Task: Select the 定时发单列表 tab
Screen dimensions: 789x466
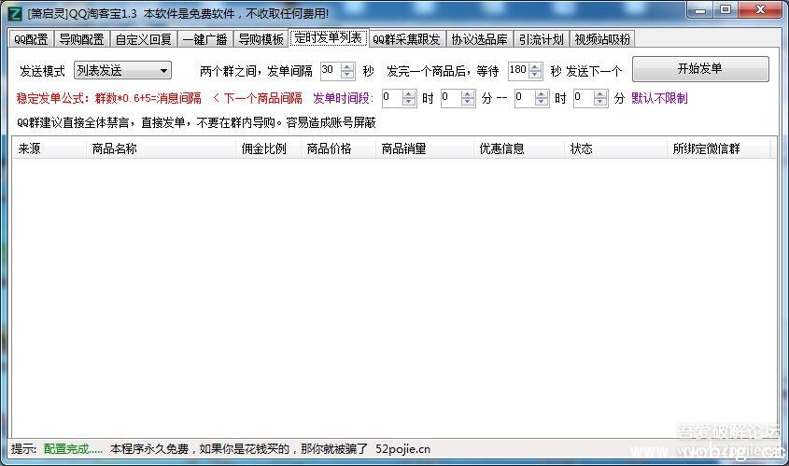Action: (329, 37)
